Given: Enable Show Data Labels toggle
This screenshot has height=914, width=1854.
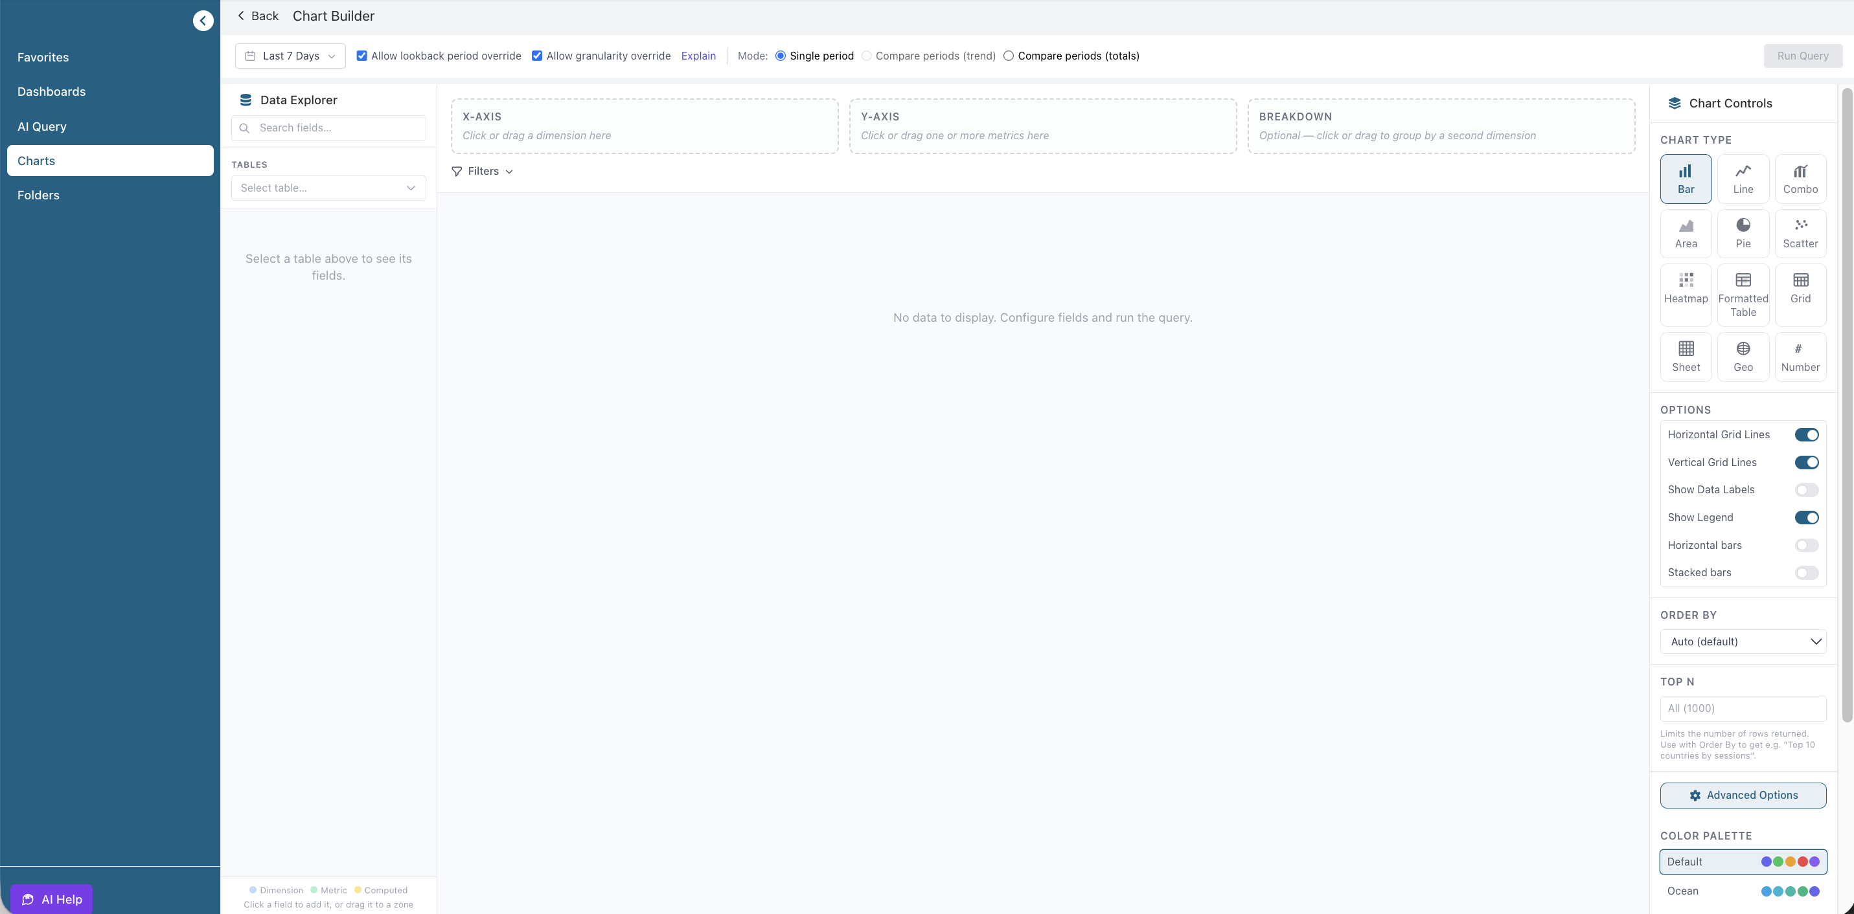Looking at the screenshot, I should pos(1806,490).
